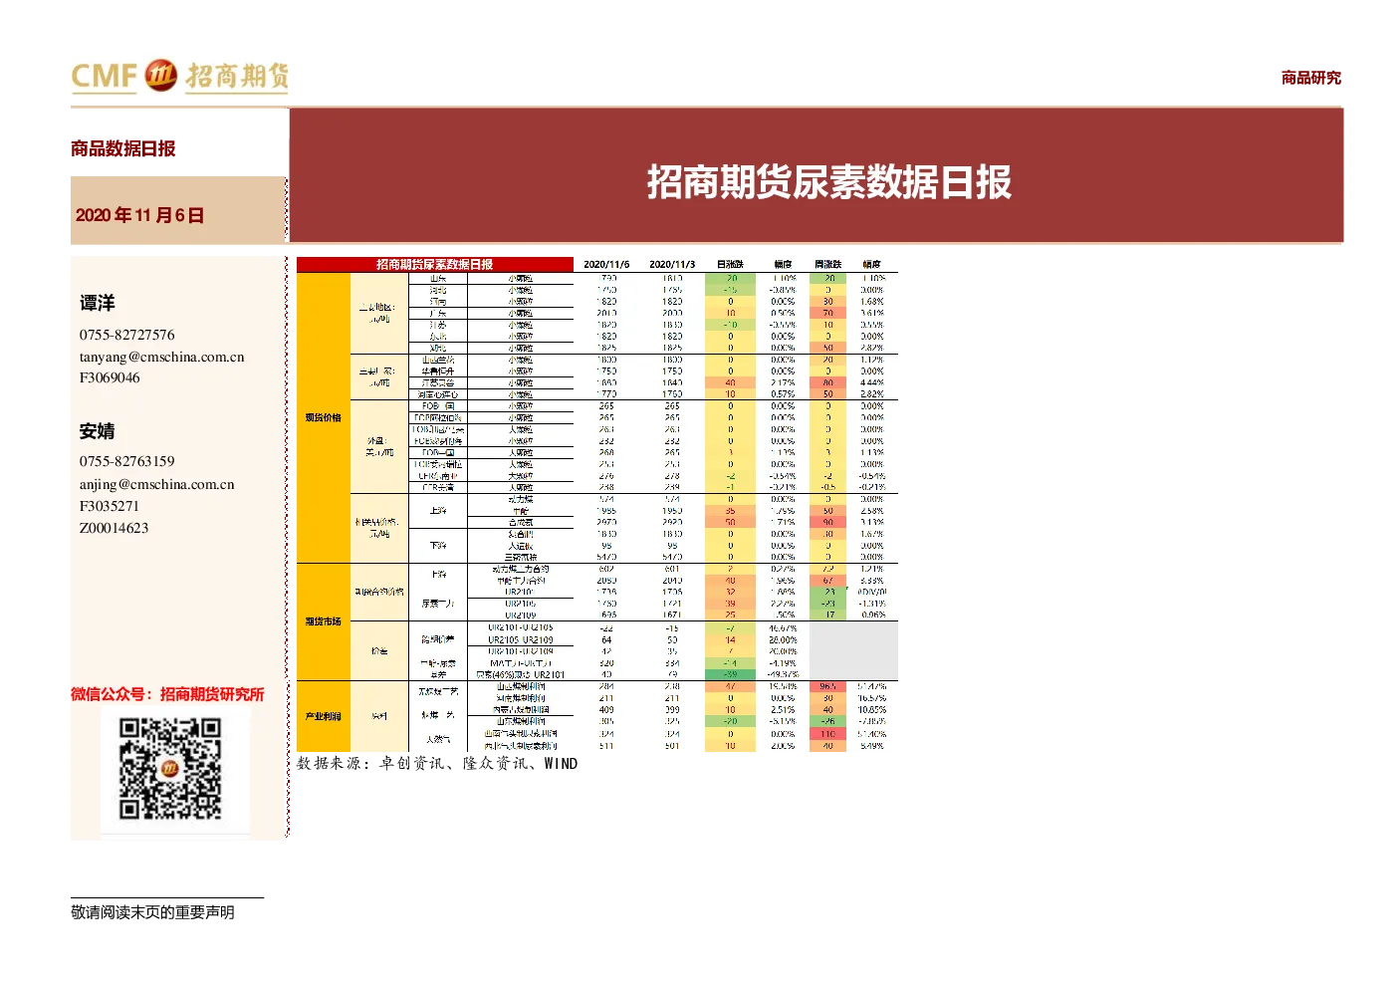The width and height of the screenshot is (1397, 988).
Task: Click the 2.17% daily change cell
Action: pos(783,382)
